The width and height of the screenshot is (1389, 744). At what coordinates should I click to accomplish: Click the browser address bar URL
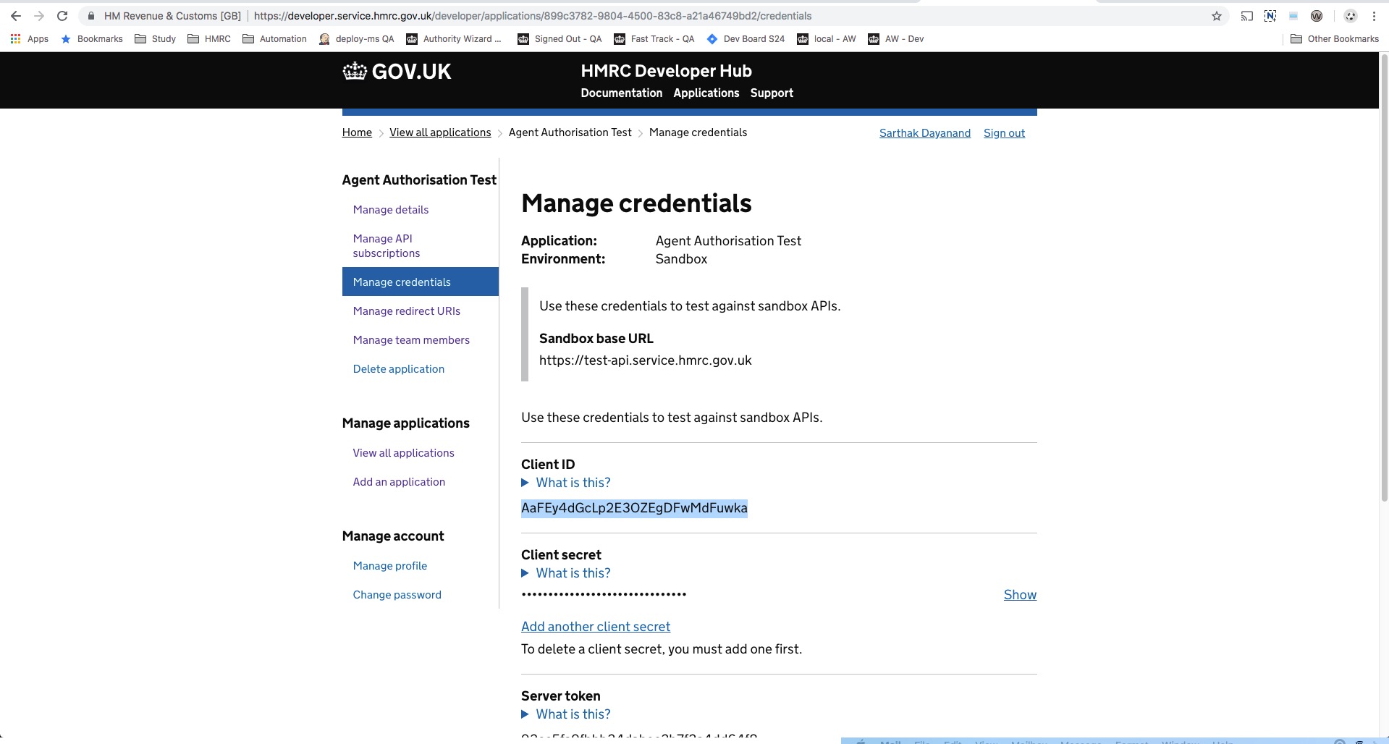533,16
